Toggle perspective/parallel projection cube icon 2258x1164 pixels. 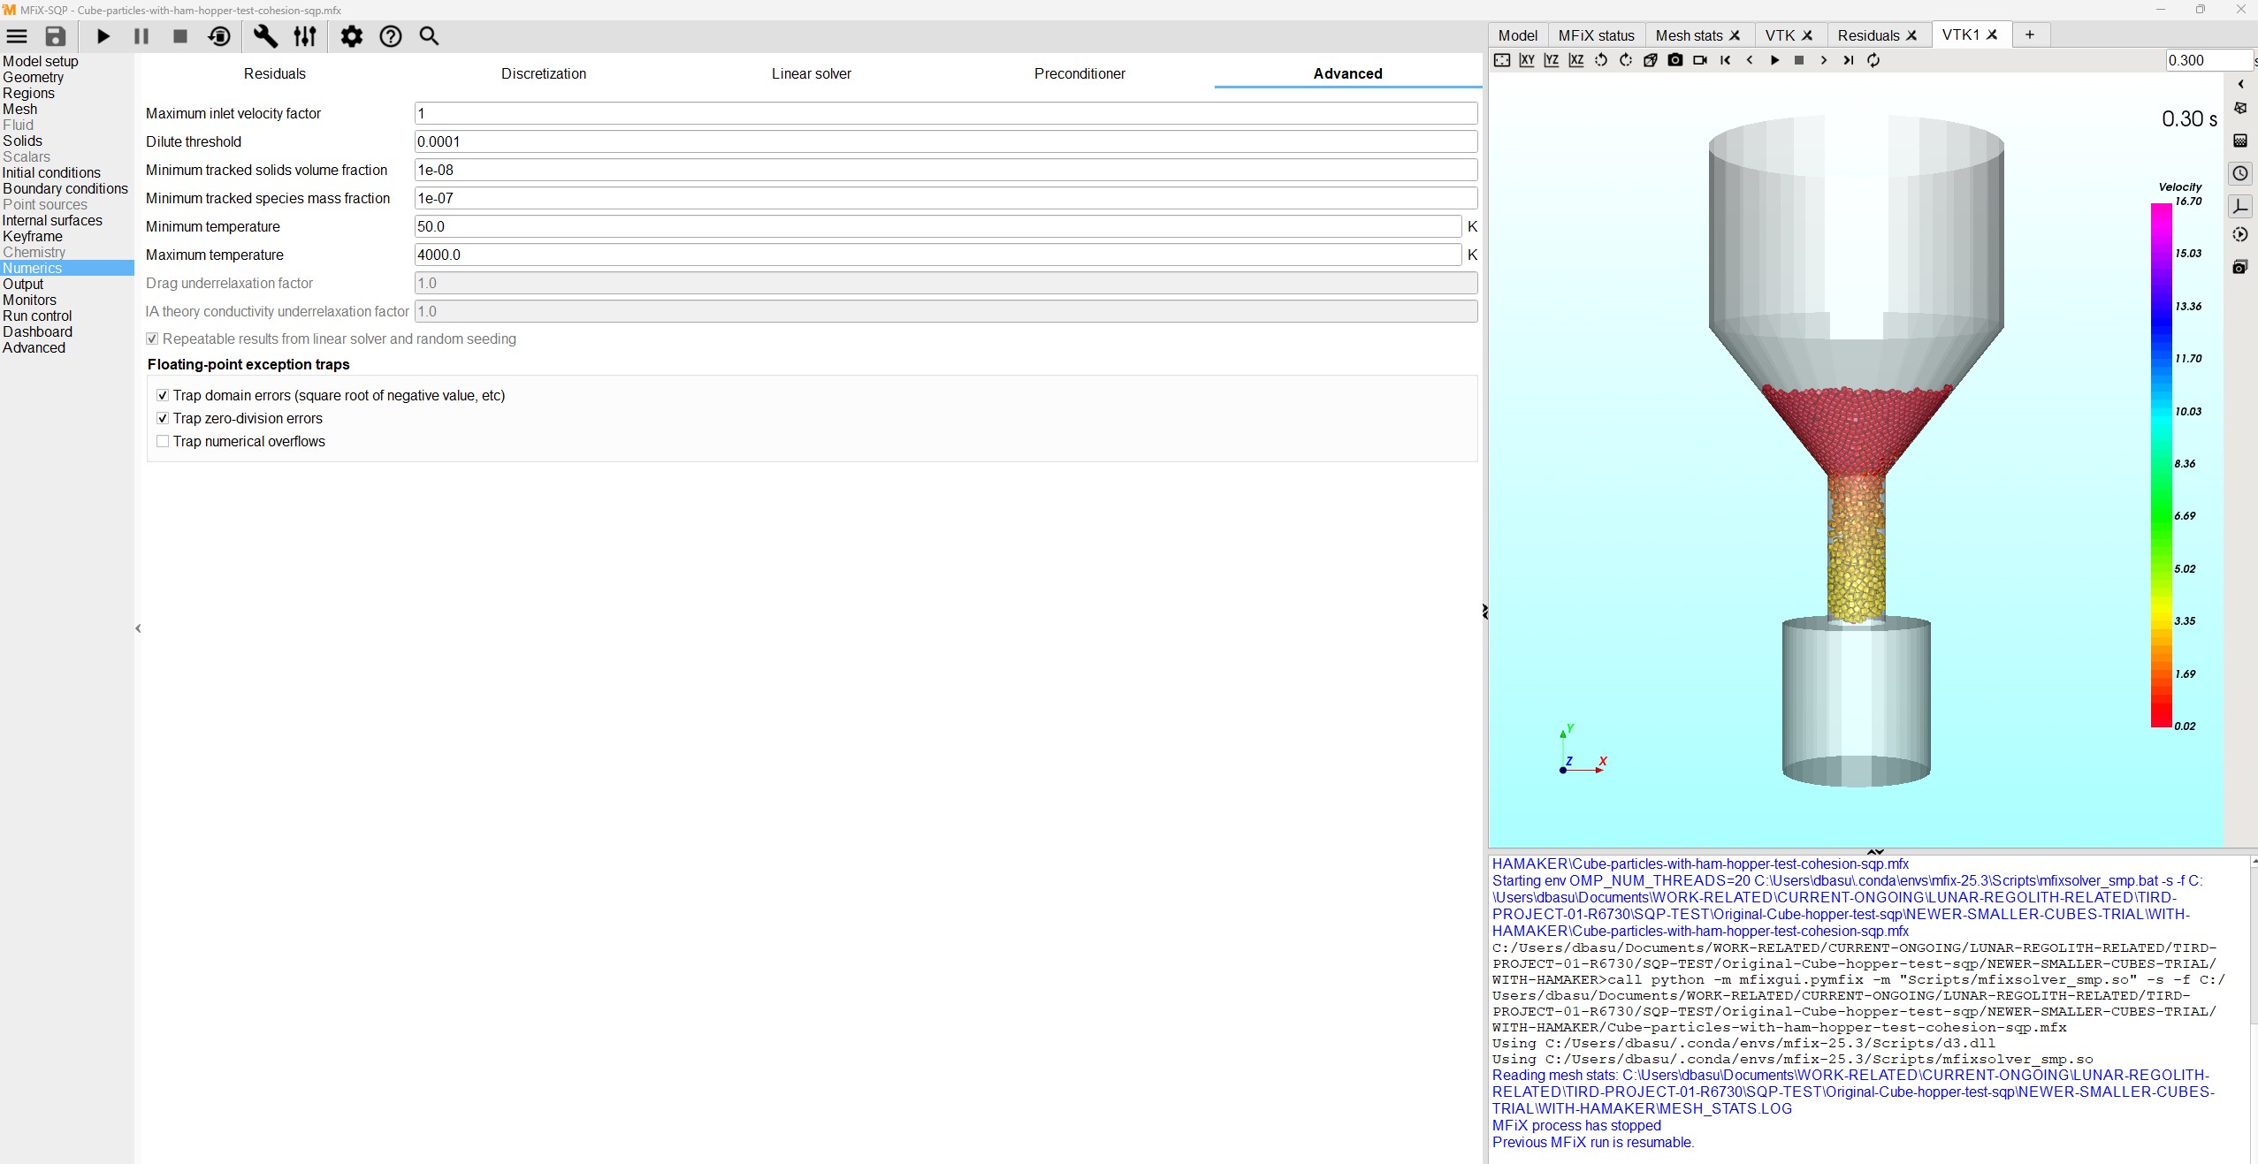1651,60
